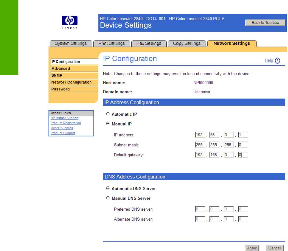Screen dimensions: 288x251
Task: Click the DNS Address Configuration section header
Action: pyautogui.click(x=194, y=177)
